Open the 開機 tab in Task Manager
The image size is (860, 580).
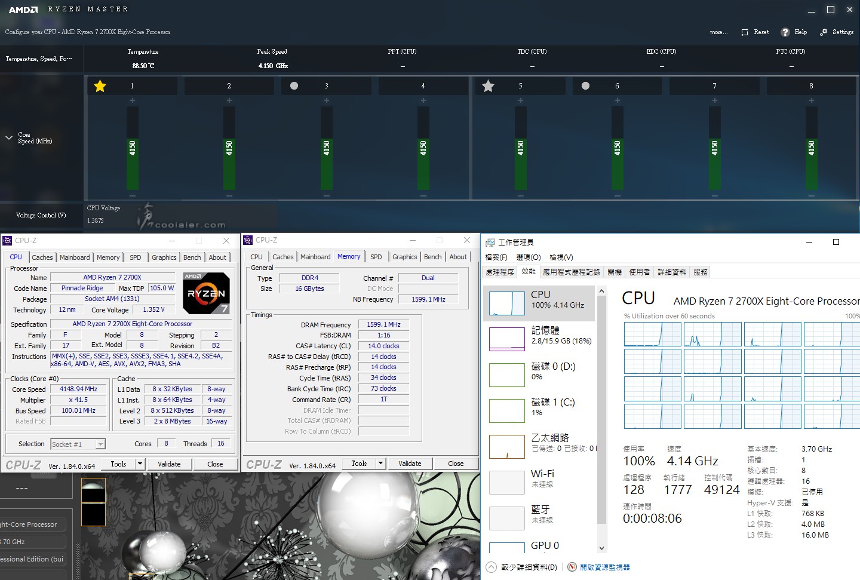[615, 272]
